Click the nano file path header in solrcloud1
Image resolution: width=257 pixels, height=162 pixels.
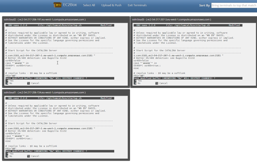click(60, 98)
